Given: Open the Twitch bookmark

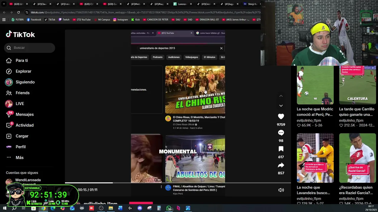Looking at the screenshot, I should click(x=64, y=20).
